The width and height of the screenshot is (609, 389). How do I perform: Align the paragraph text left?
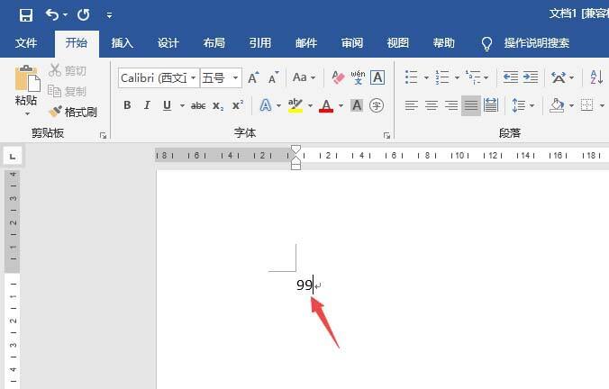[412, 105]
